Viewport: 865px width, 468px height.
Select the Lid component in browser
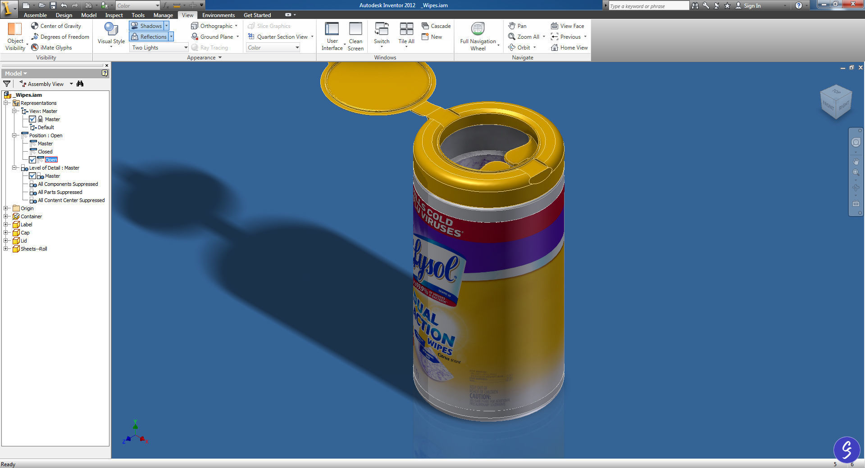(x=24, y=241)
